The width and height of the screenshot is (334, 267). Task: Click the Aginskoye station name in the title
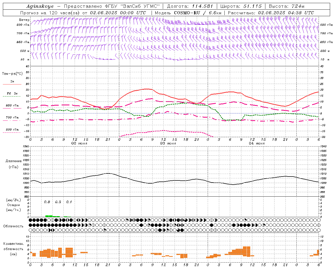click(x=40, y=6)
